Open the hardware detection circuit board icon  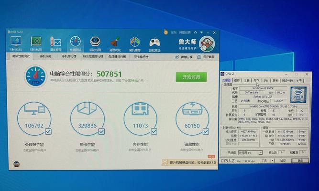click(36, 42)
